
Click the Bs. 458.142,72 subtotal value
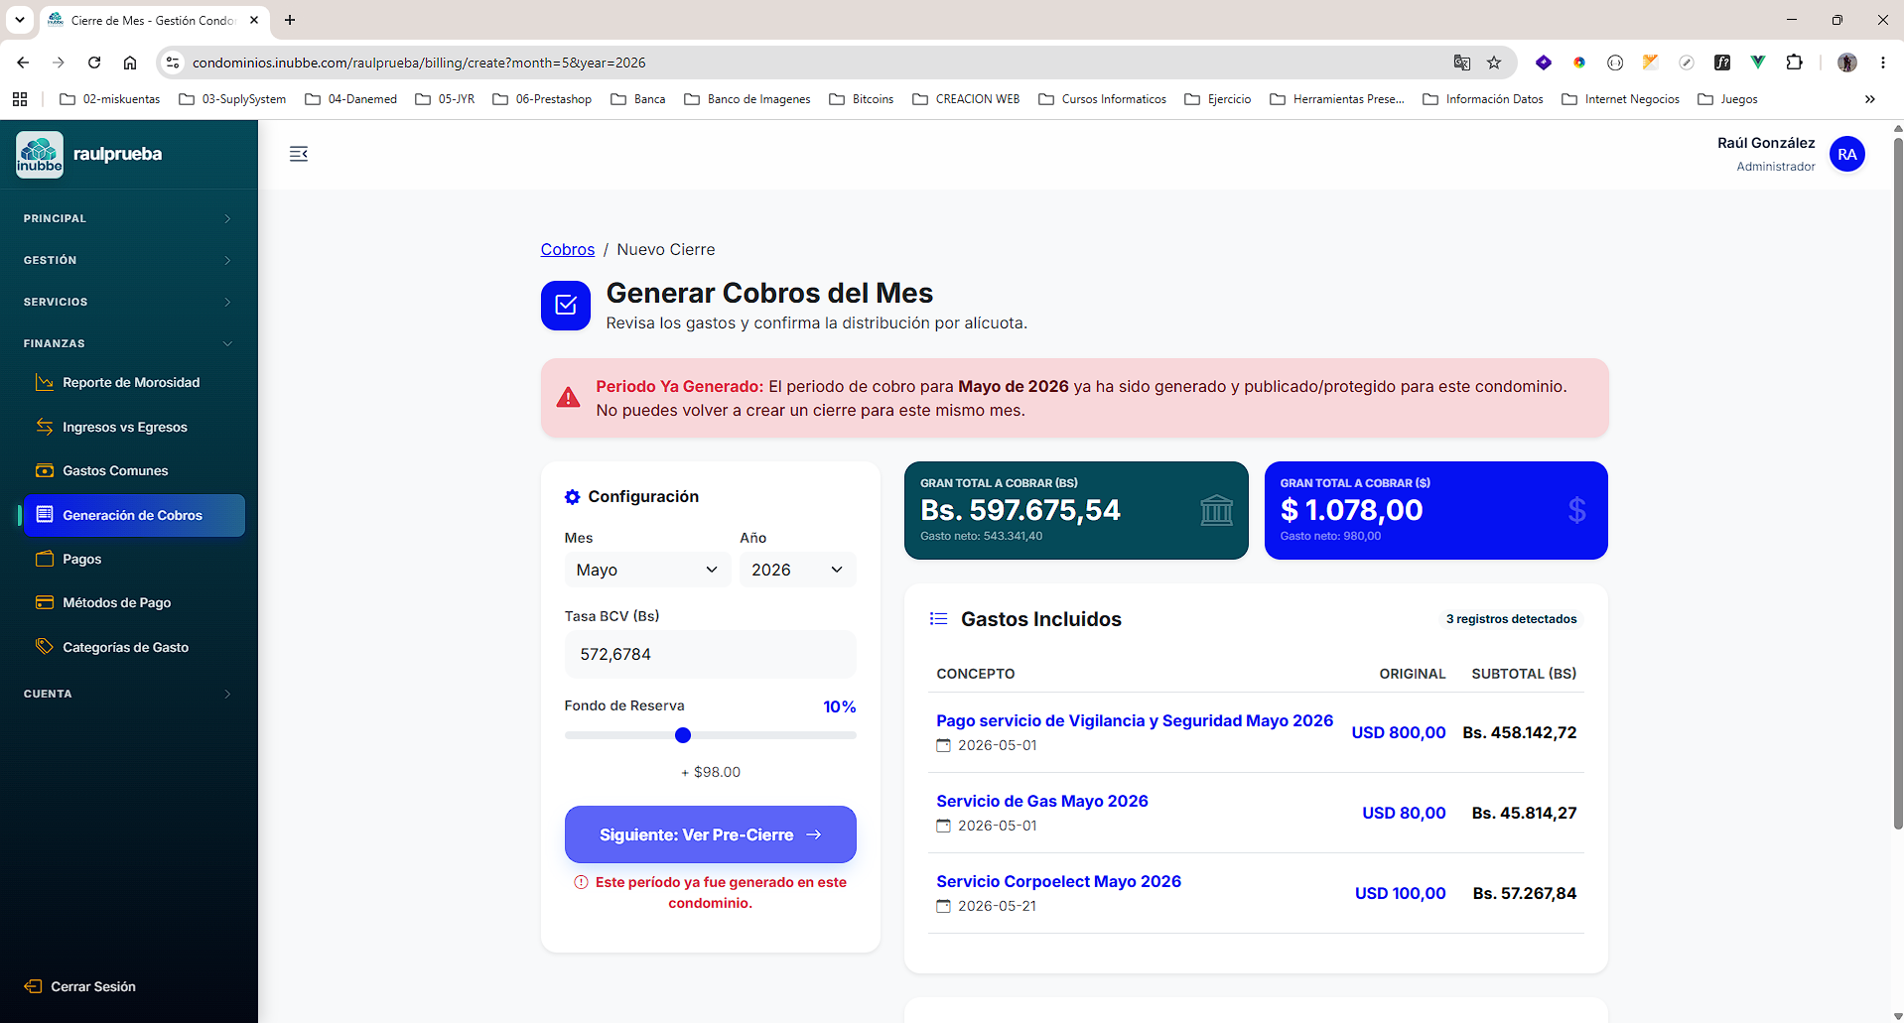tap(1519, 732)
